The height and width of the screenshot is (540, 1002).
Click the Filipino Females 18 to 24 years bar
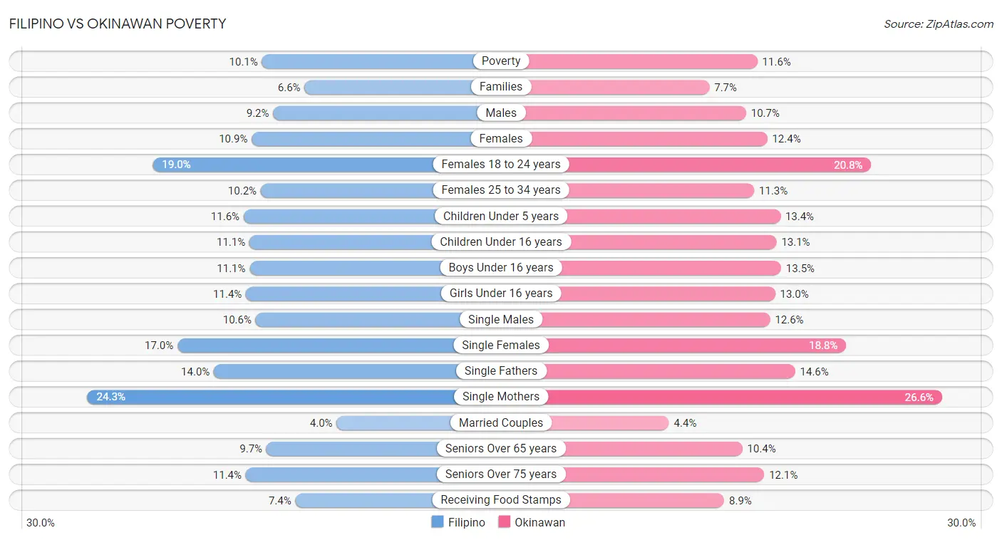326,165
